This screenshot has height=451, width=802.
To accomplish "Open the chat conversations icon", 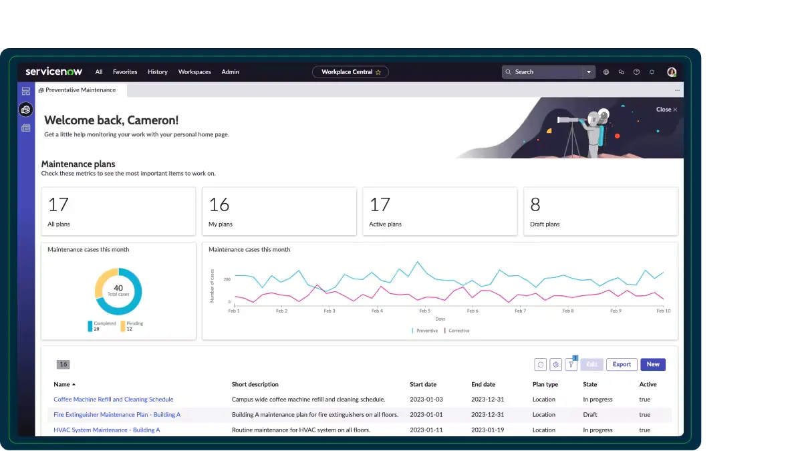I will tap(622, 72).
